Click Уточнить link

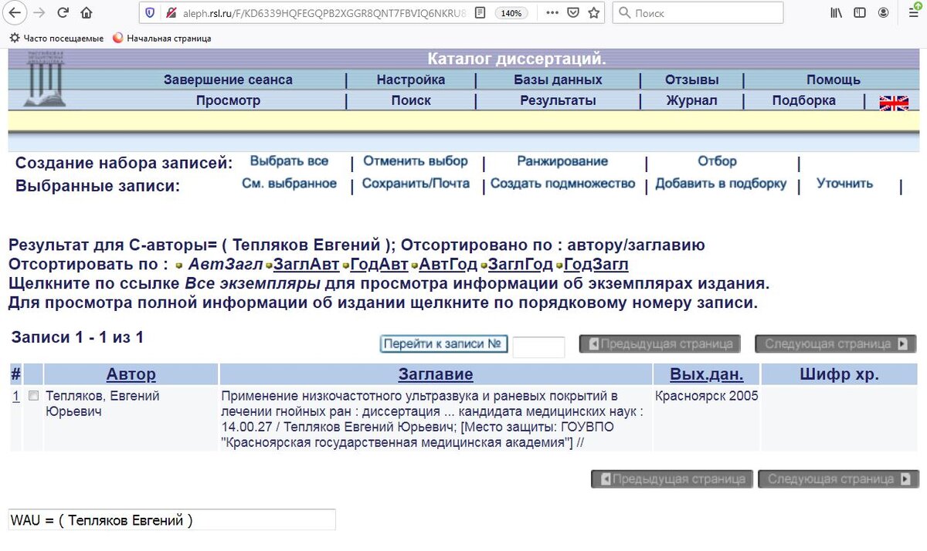(845, 184)
